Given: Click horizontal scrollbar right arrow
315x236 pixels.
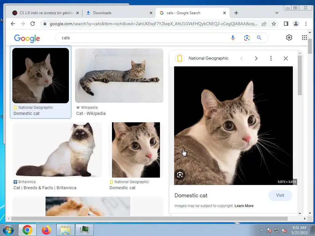Looking at the screenshot, I should tap(305, 218).
